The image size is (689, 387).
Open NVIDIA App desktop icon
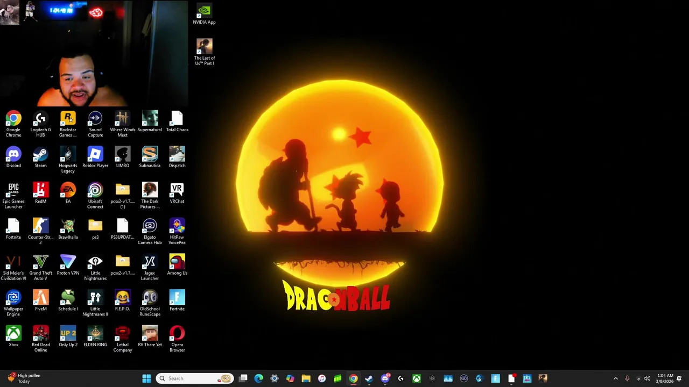point(204,15)
